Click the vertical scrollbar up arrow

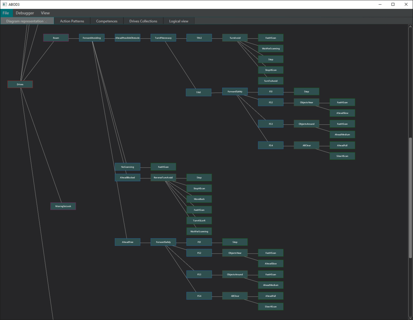click(x=410, y=26)
